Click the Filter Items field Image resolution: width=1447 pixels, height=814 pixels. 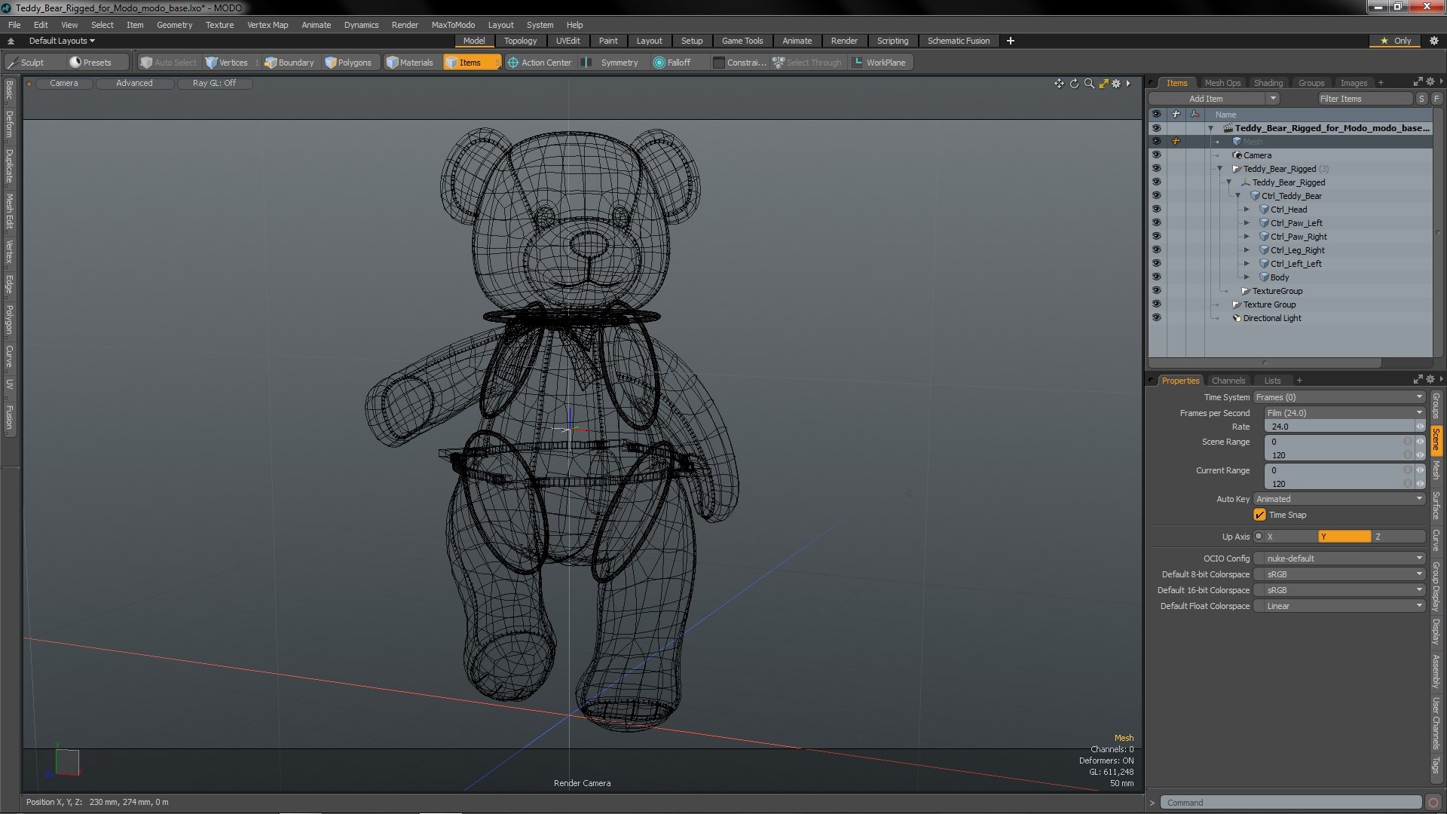tap(1364, 99)
